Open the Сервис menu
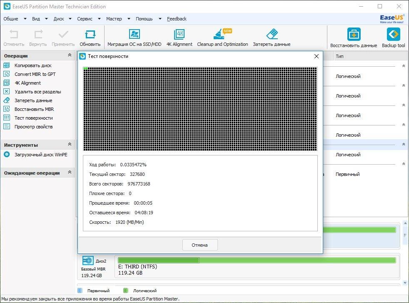Screen dimensions: 409x303 pos(85,19)
